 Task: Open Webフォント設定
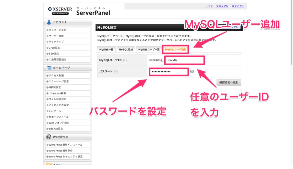(67, 123)
